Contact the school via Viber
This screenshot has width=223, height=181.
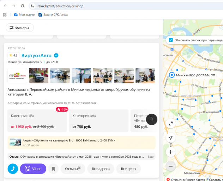(33, 169)
